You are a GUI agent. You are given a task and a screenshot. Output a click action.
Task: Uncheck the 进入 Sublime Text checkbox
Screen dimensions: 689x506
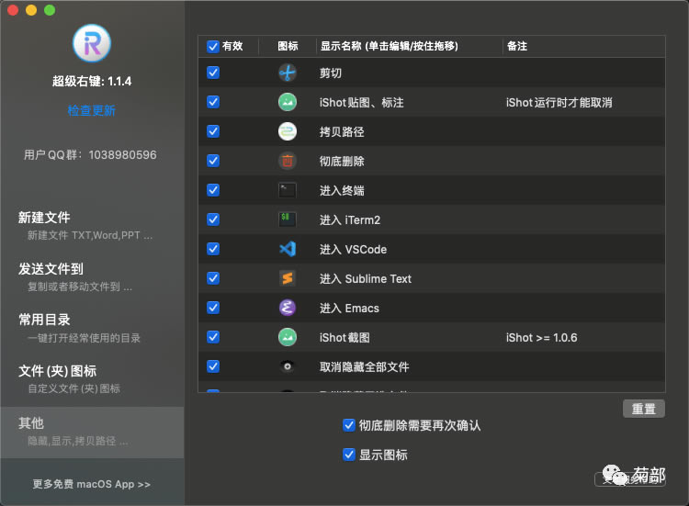click(213, 278)
